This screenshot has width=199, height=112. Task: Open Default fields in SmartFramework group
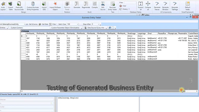pos(188,6)
